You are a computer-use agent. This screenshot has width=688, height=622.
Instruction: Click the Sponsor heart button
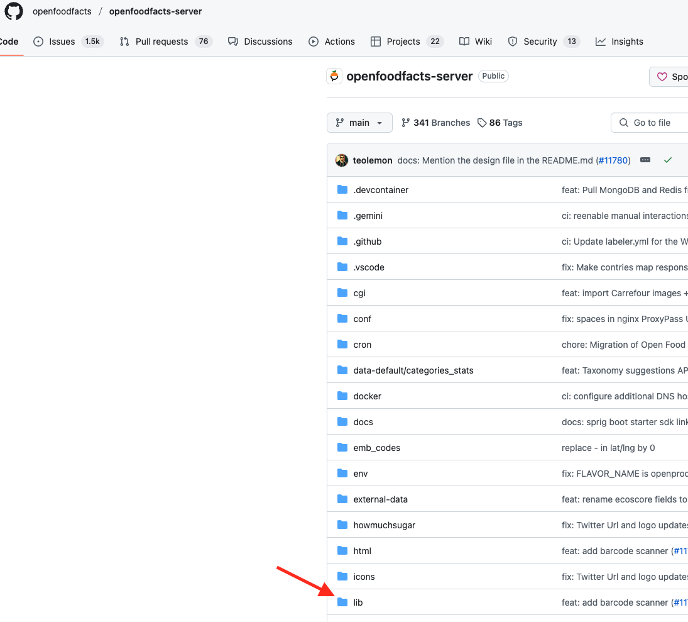pyautogui.click(x=669, y=77)
